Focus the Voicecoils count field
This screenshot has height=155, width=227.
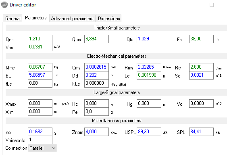40,140
